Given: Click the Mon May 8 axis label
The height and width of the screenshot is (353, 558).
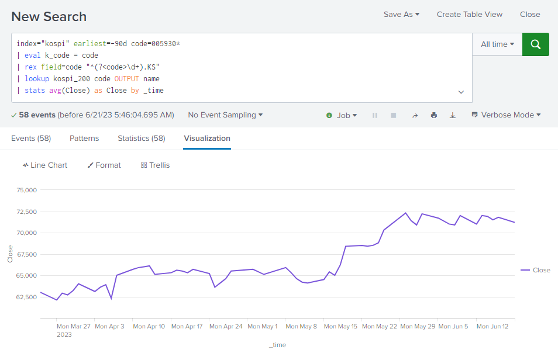Looking at the screenshot, I should point(301,326).
